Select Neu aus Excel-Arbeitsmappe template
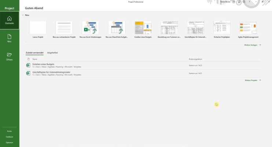 [90, 29]
